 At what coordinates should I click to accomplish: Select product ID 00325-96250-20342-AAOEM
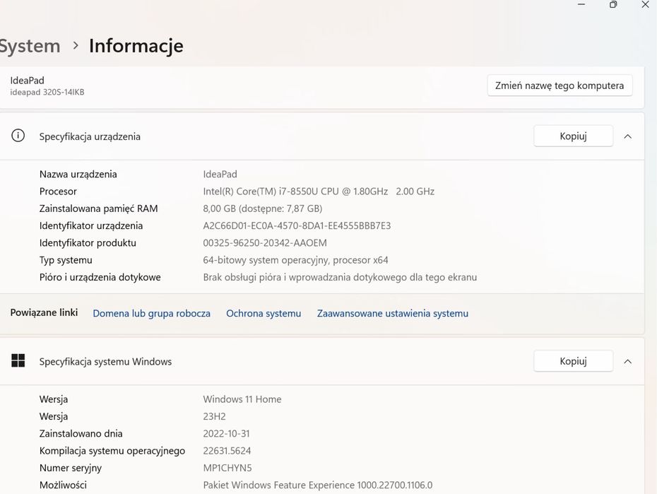point(265,243)
